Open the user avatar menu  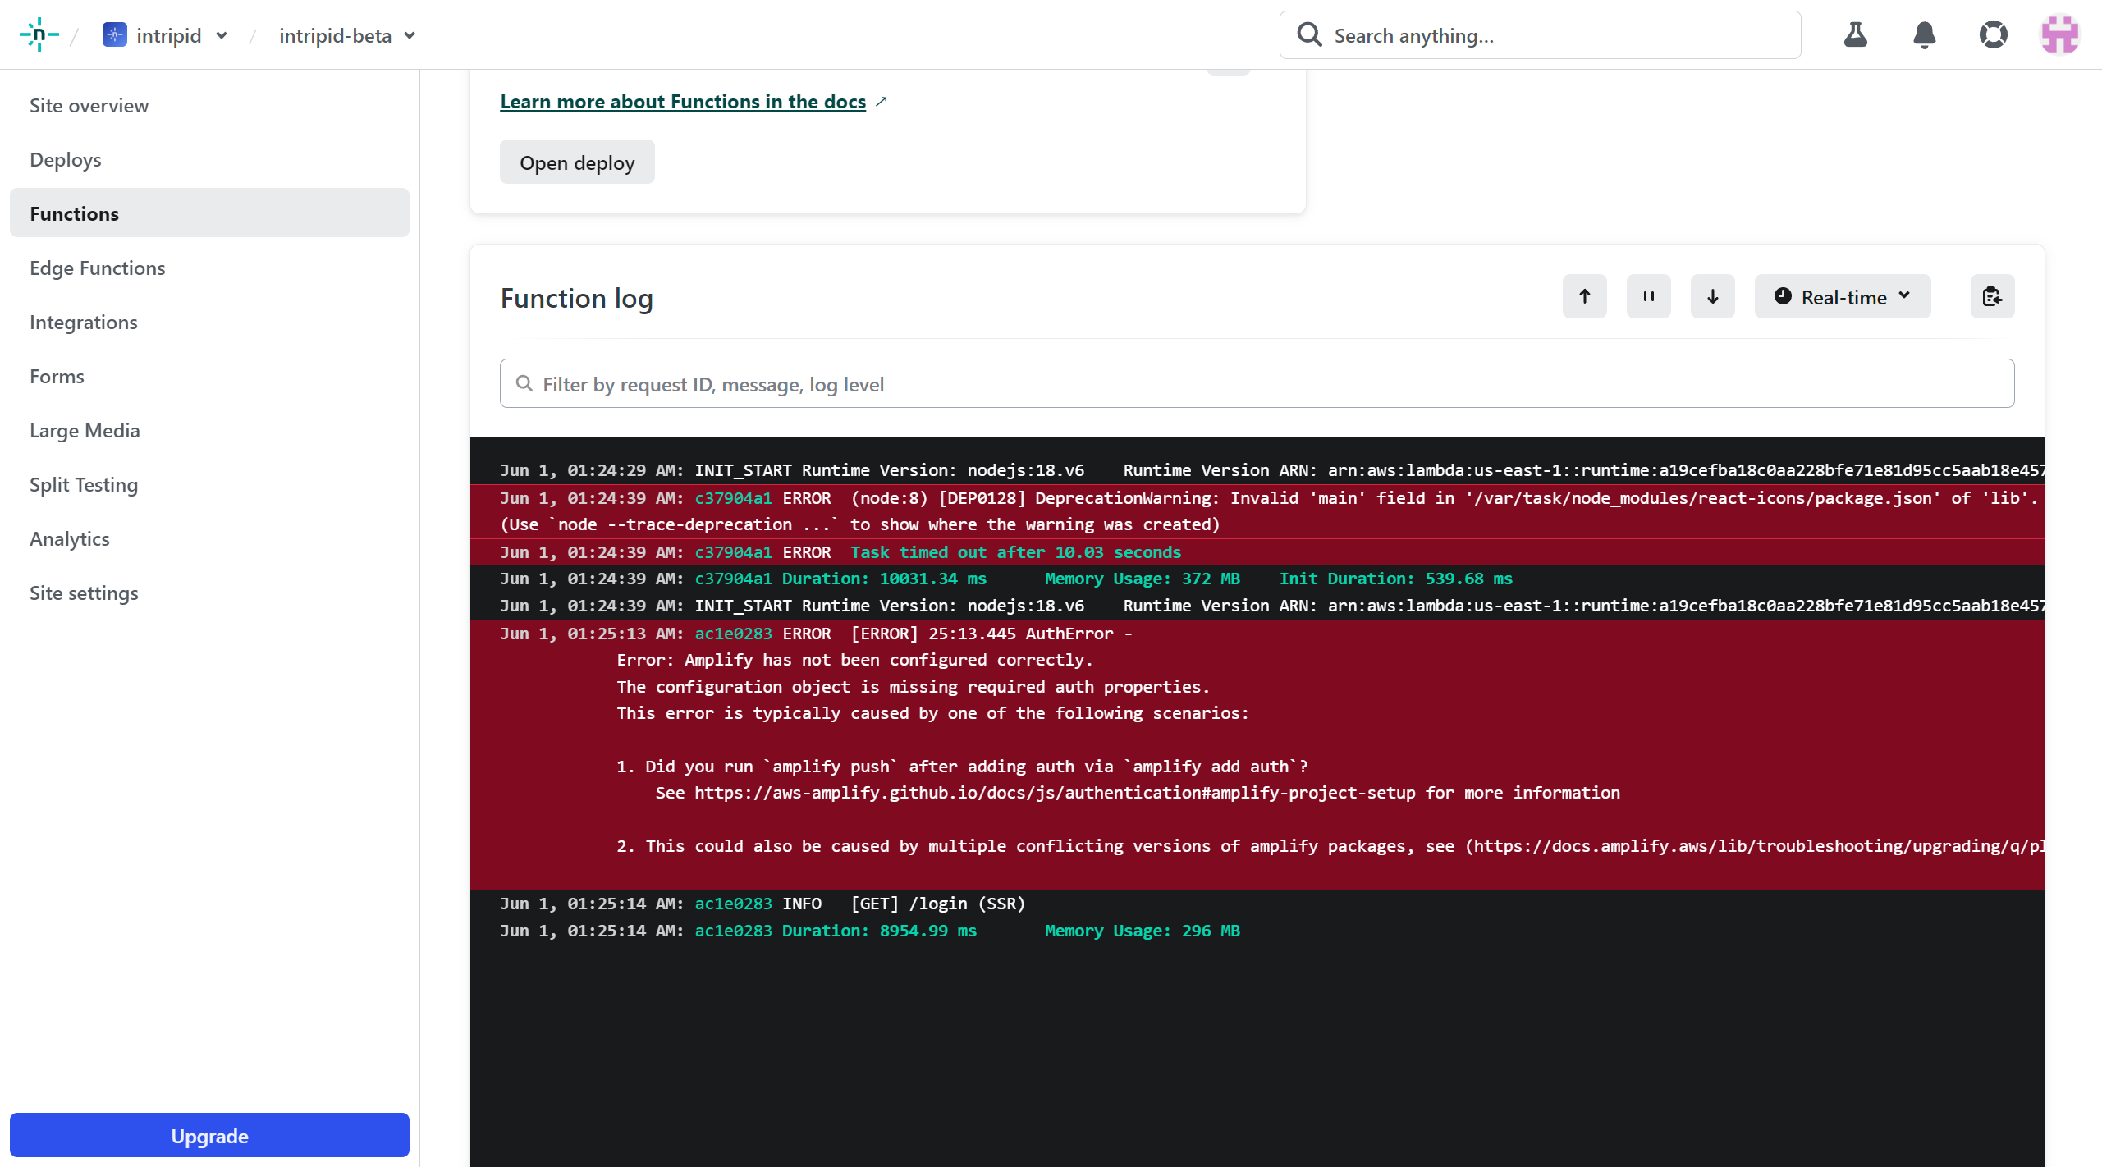coord(2061,34)
